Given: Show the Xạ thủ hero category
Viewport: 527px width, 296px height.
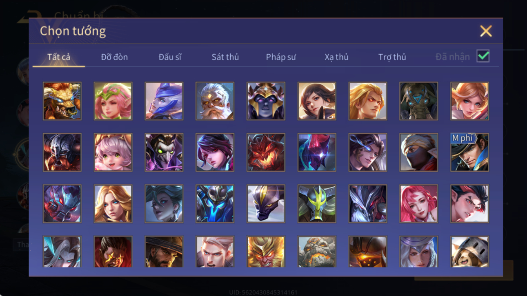Looking at the screenshot, I should 336,57.
